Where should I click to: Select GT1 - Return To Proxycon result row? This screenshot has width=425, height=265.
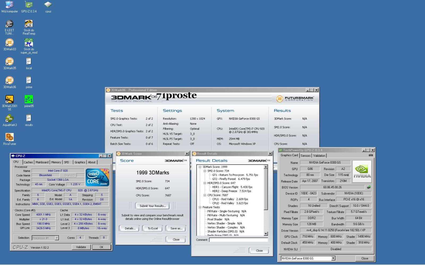point(235,175)
